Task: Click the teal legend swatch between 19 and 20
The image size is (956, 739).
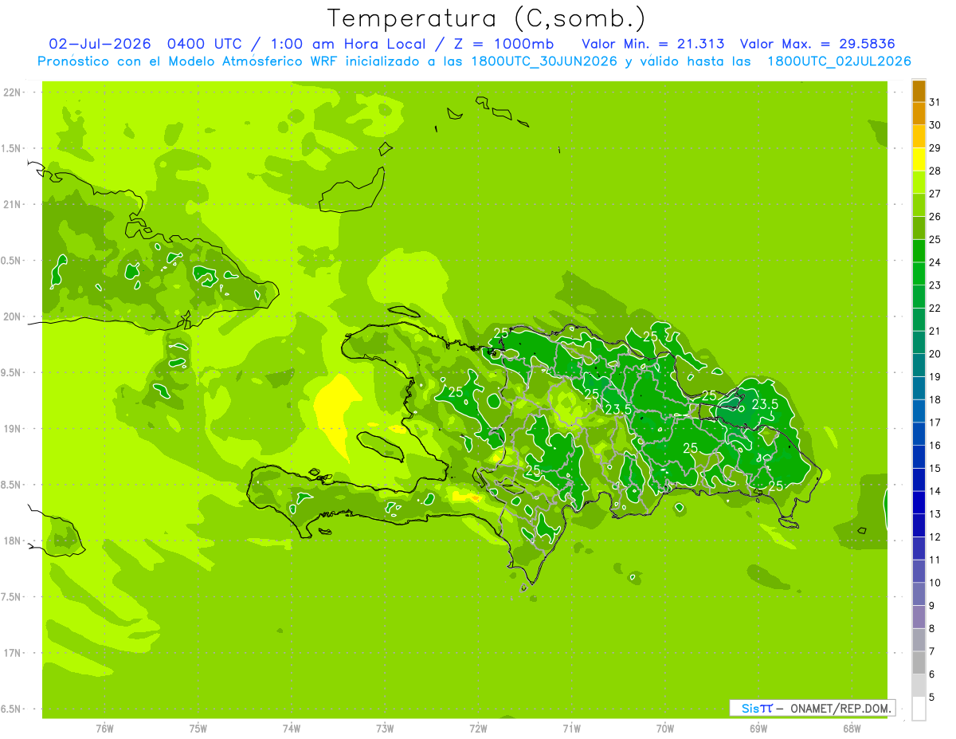Action: [x=919, y=366]
